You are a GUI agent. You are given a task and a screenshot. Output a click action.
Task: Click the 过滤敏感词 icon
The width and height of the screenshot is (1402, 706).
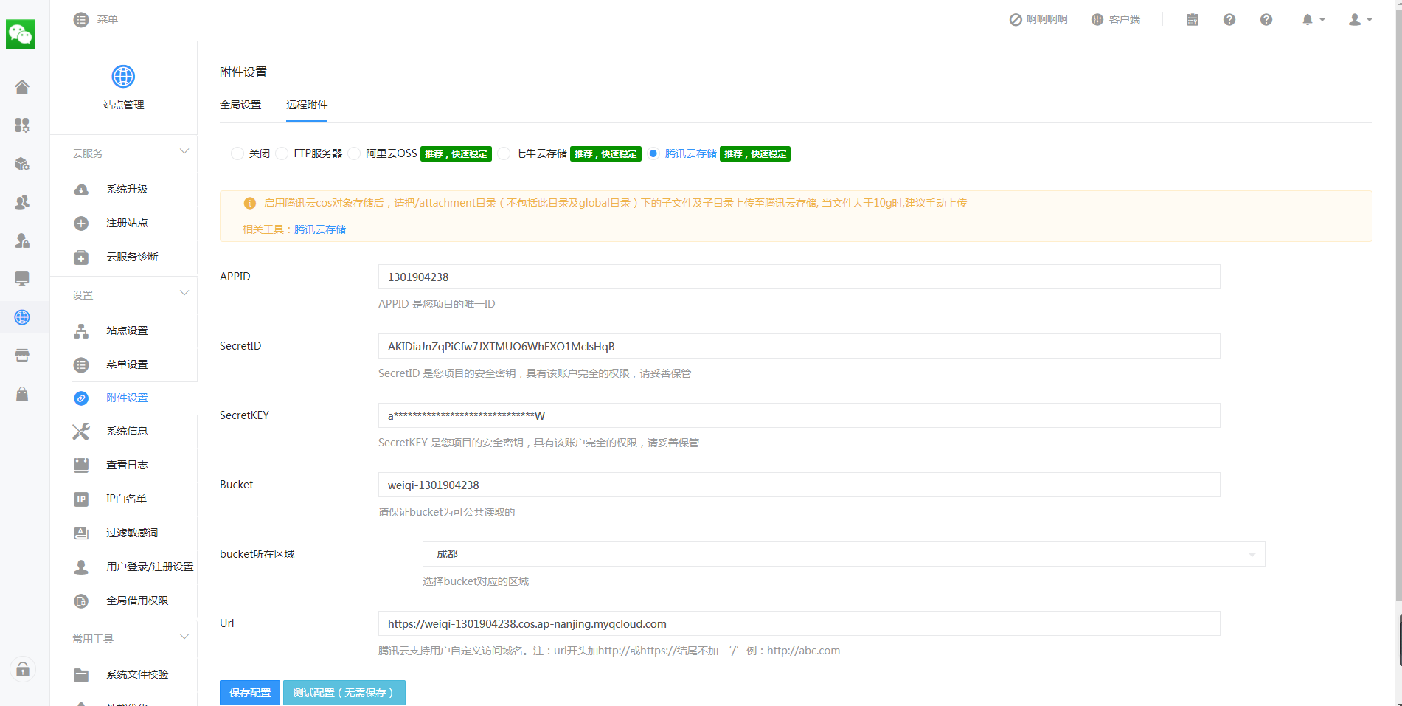coord(81,533)
